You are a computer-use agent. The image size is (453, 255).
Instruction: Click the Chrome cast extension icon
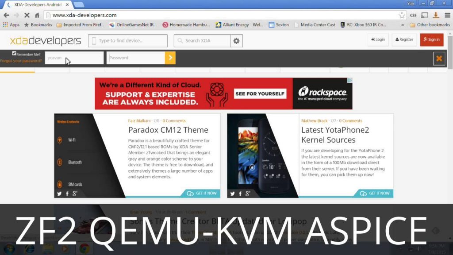[425, 15]
